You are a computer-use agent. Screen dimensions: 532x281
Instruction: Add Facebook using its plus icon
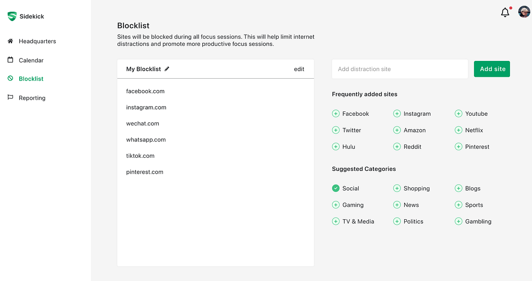336,114
